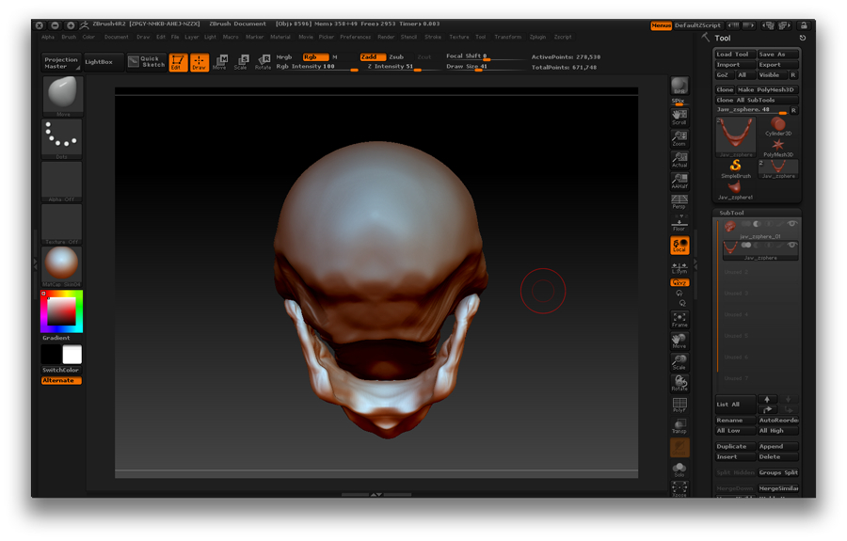
Task: Open the Preferences menu
Action: tap(356, 37)
